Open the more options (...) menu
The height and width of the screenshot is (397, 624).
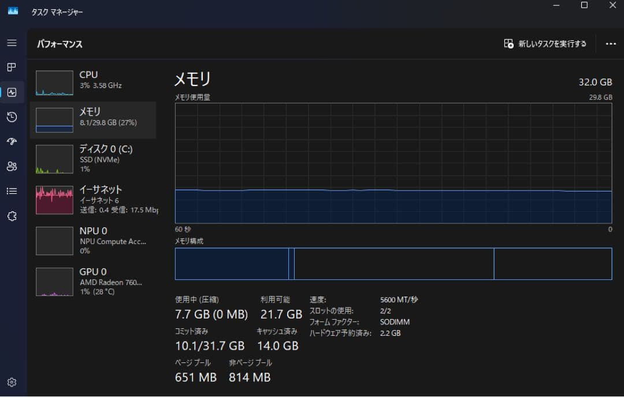611,43
